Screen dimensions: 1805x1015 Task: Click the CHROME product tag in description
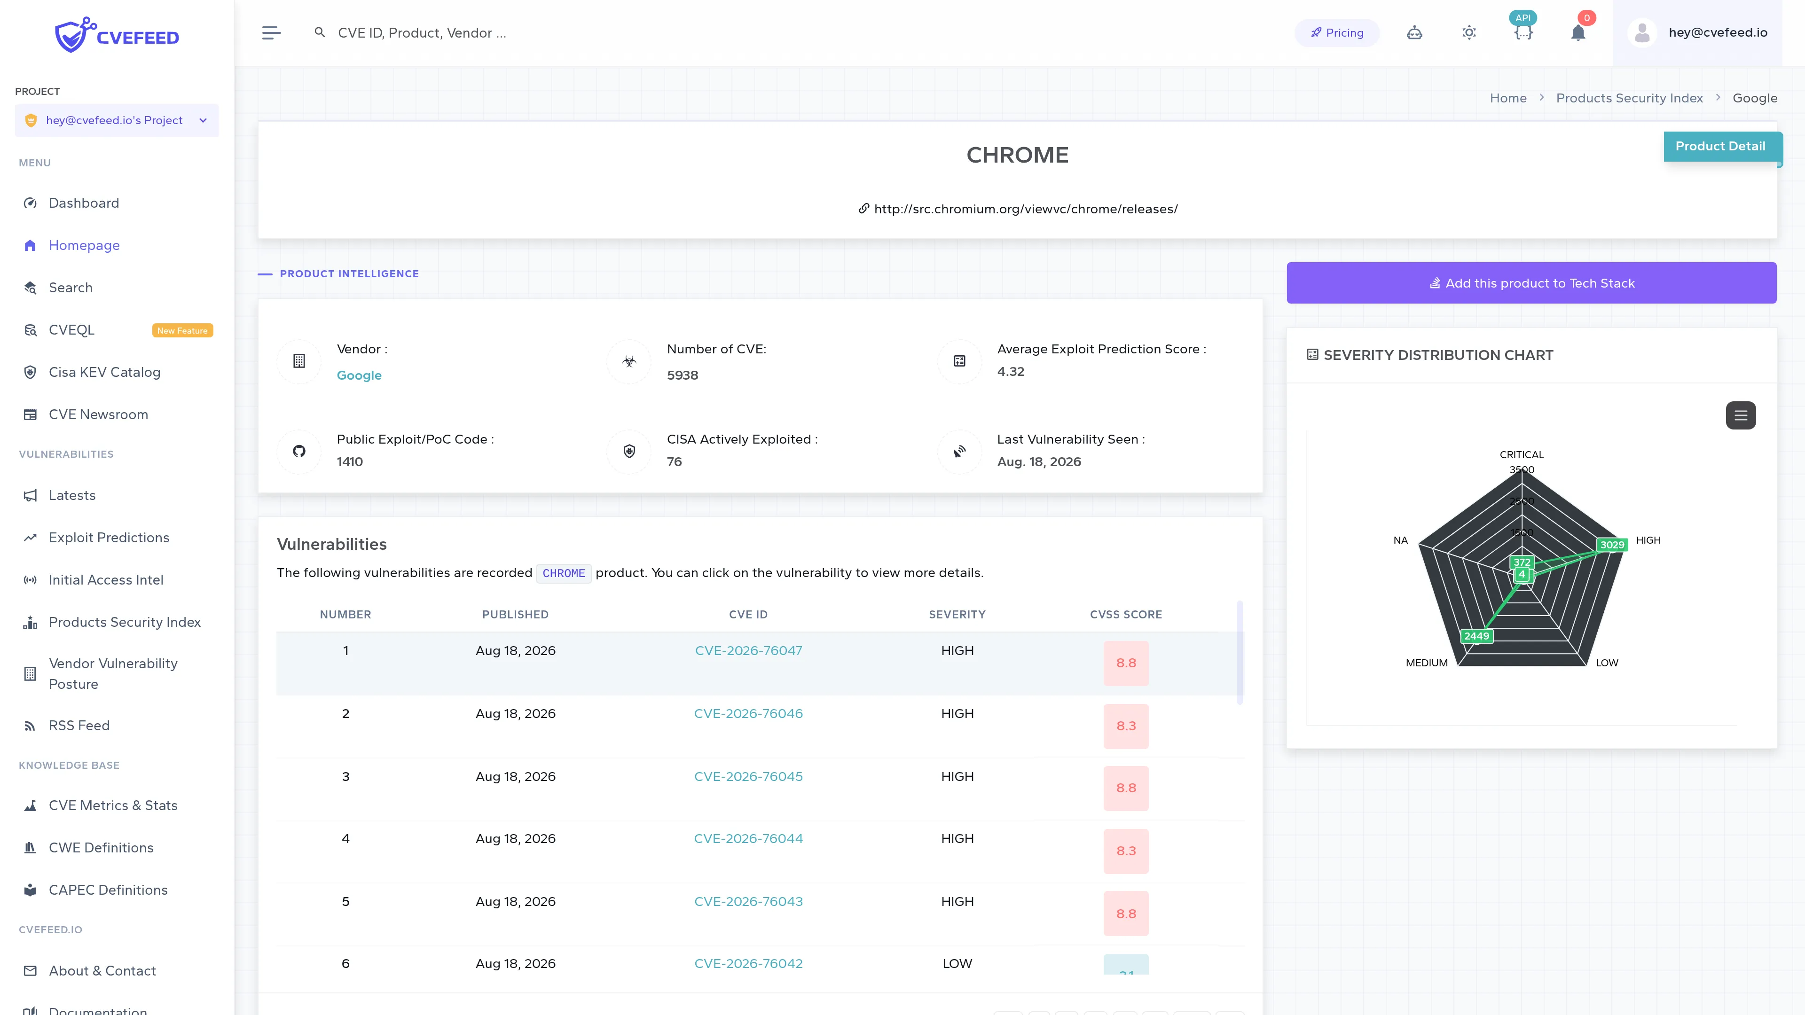(x=564, y=573)
